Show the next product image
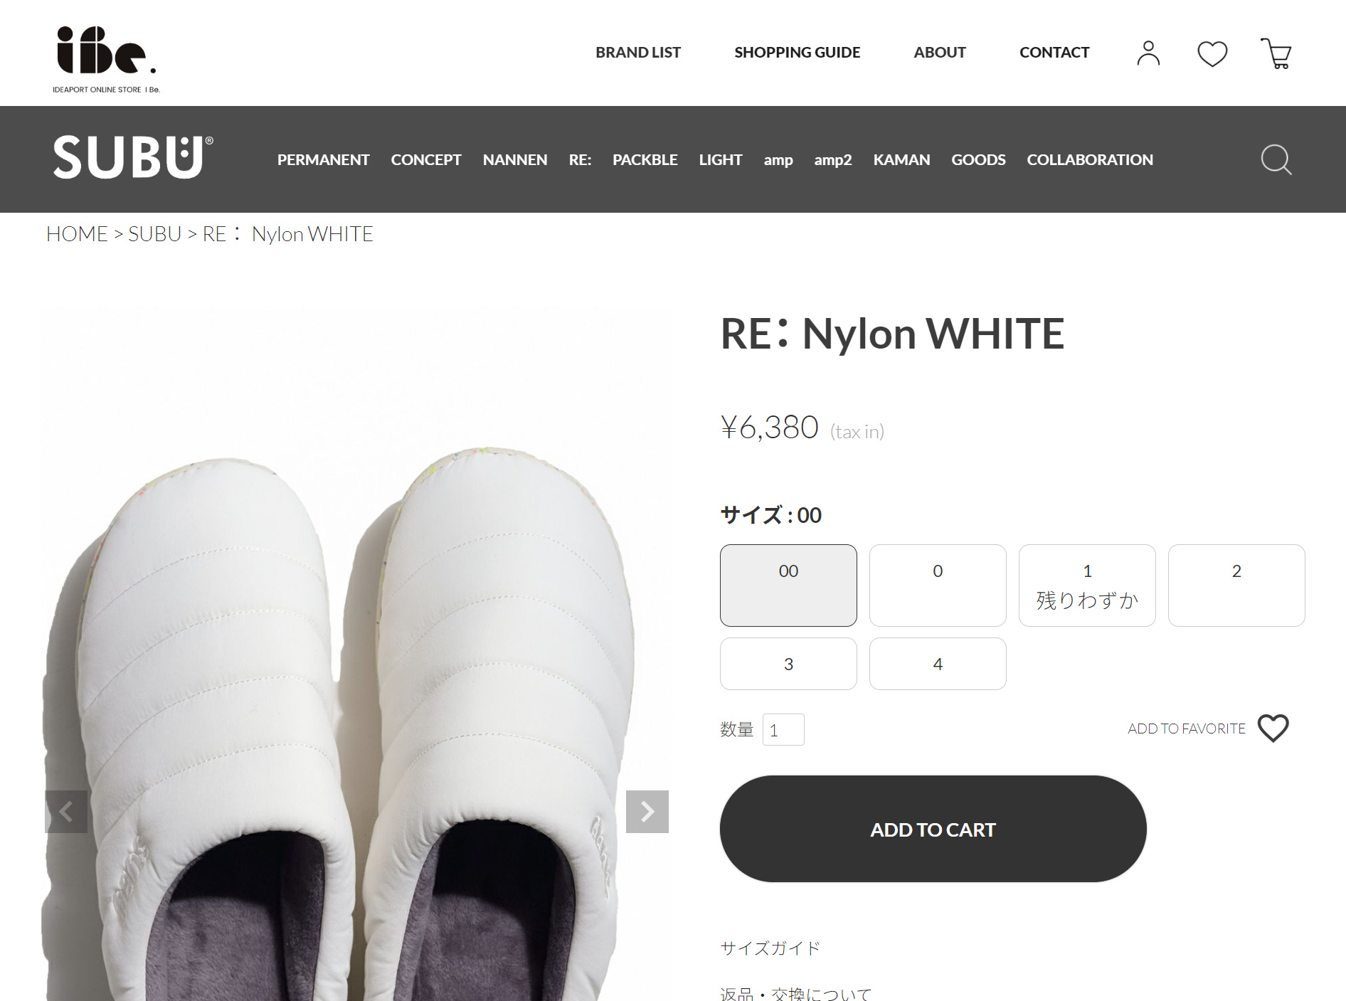This screenshot has height=1001, width=1346. click(647, 812)
